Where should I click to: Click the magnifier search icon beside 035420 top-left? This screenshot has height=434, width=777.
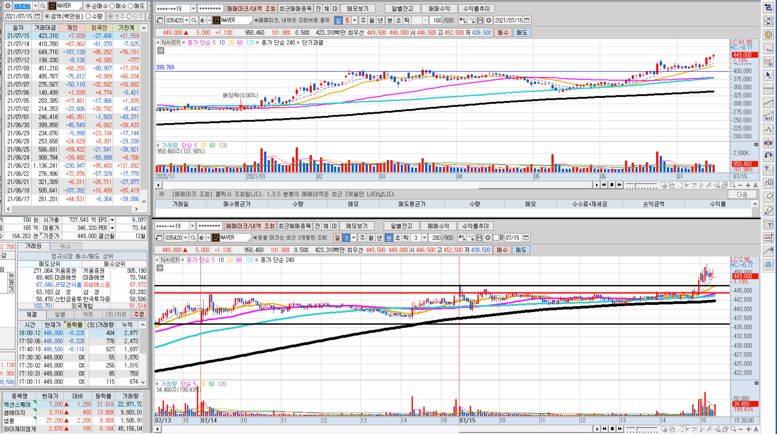click(43, 6)
